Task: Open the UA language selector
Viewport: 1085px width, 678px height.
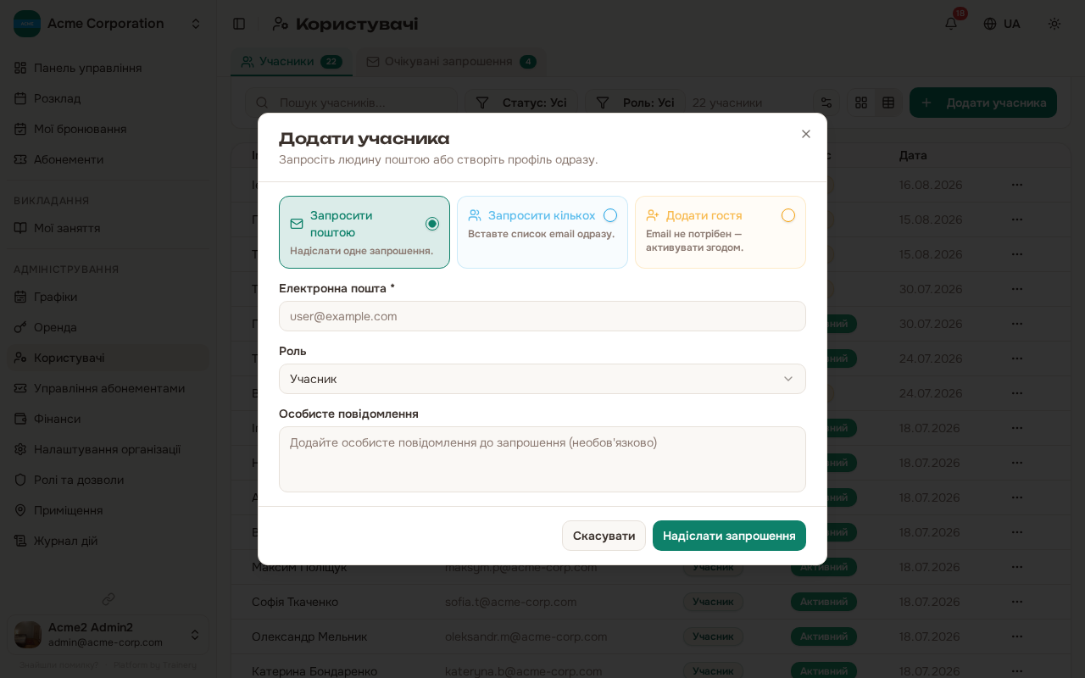Action: 1002,24
